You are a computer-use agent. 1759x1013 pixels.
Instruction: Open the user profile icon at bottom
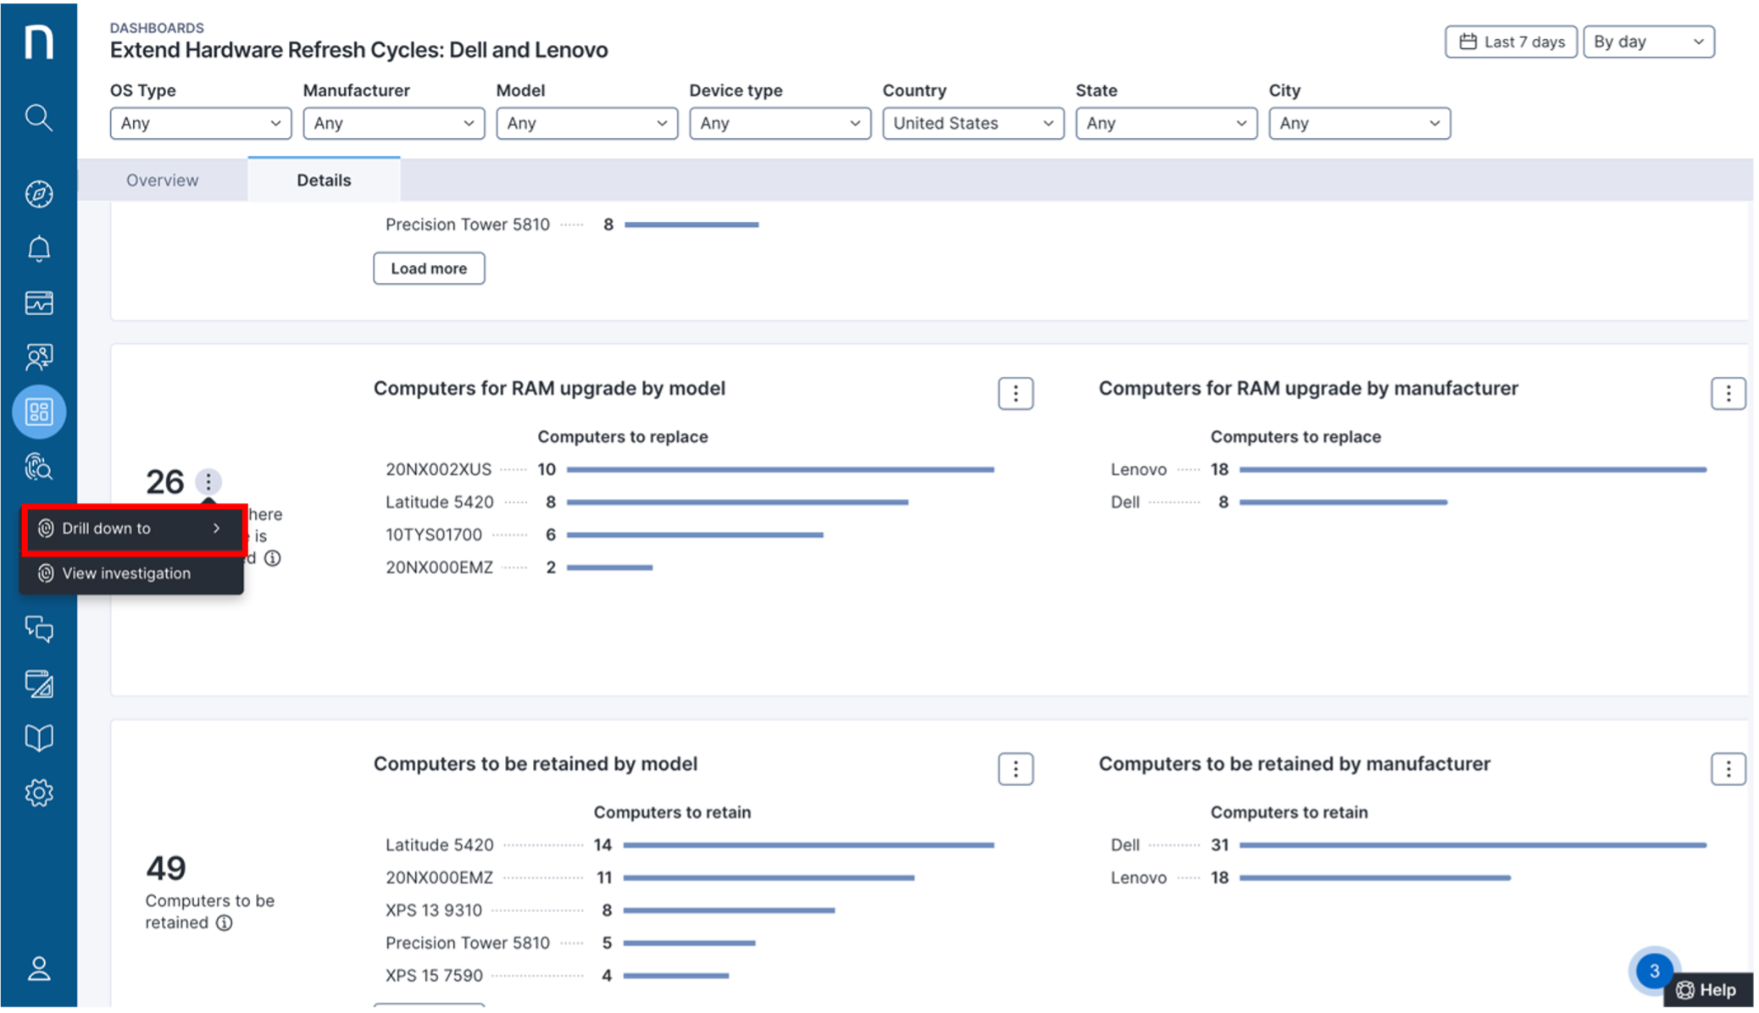(38, 969)
